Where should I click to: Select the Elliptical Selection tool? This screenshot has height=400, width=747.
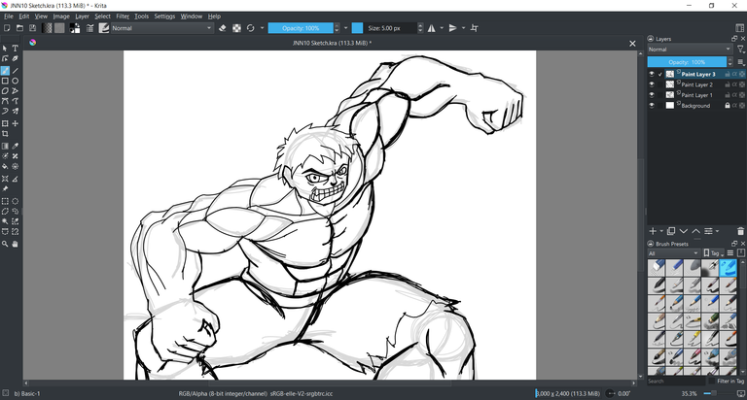(x=16, y=201)
